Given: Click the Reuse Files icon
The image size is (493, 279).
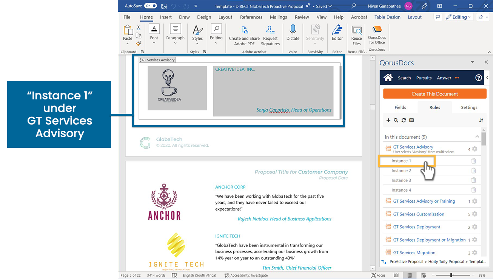Looking at the screenshot, I should (357, 30).
